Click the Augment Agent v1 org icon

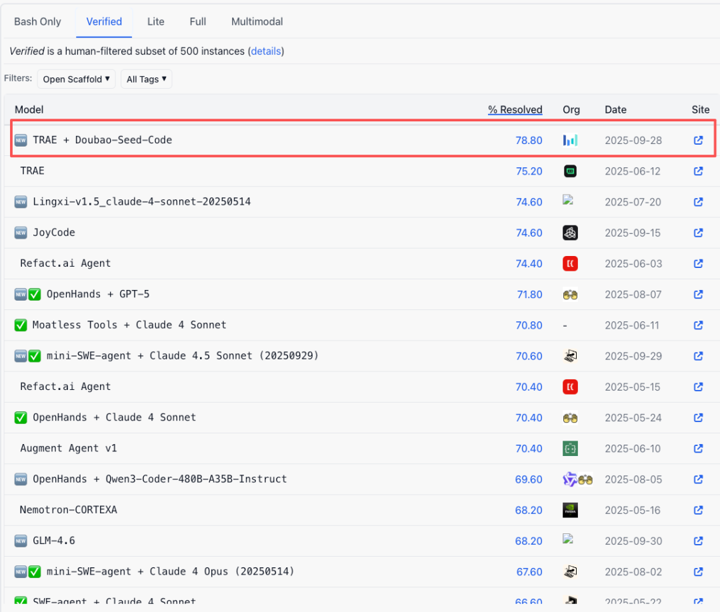570,449
